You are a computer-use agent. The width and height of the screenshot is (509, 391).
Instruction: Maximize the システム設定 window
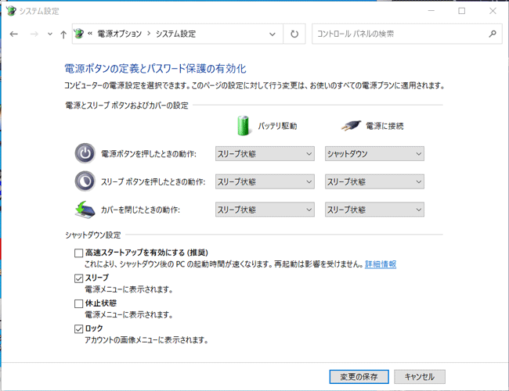pos(461,11)
